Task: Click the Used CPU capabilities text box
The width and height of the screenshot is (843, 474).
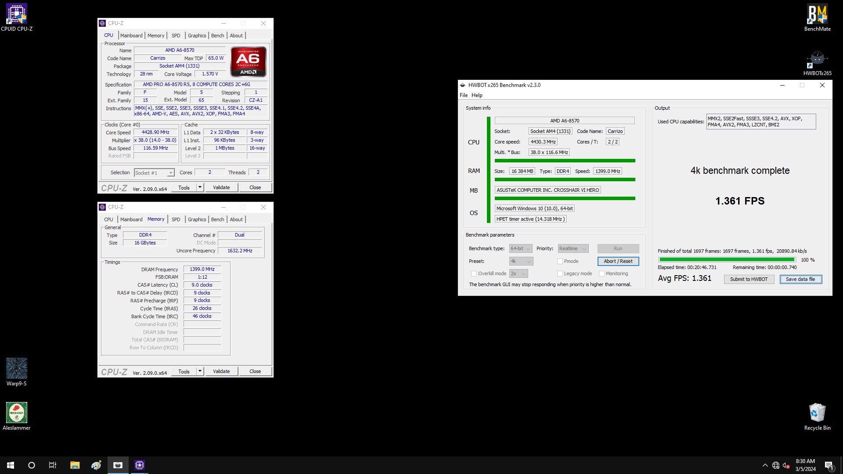Action: point(761,122)
